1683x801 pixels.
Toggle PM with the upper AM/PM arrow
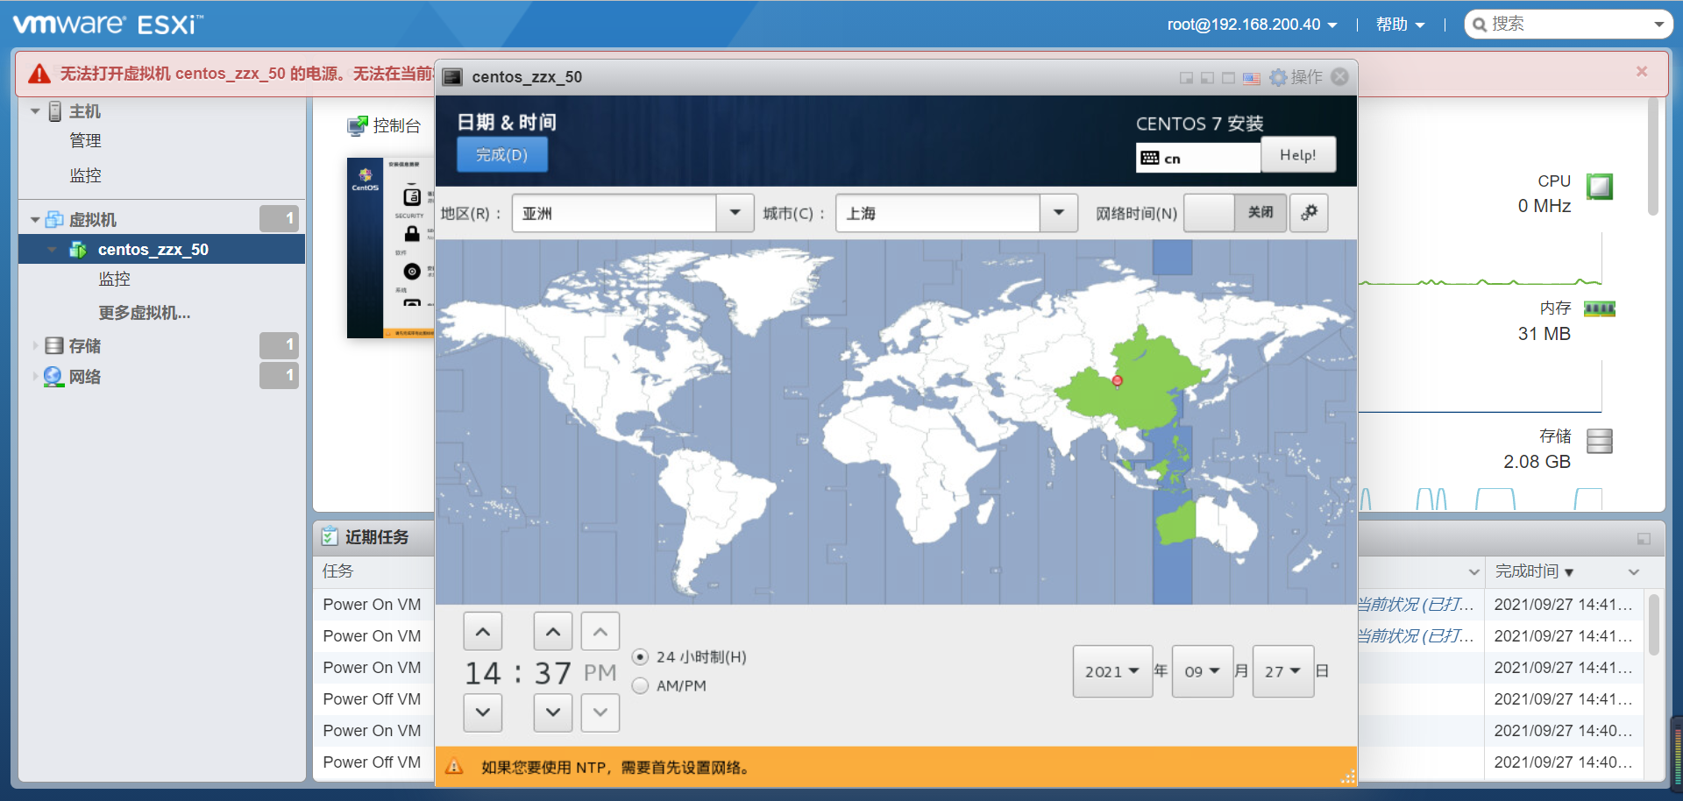pos(600,631)
